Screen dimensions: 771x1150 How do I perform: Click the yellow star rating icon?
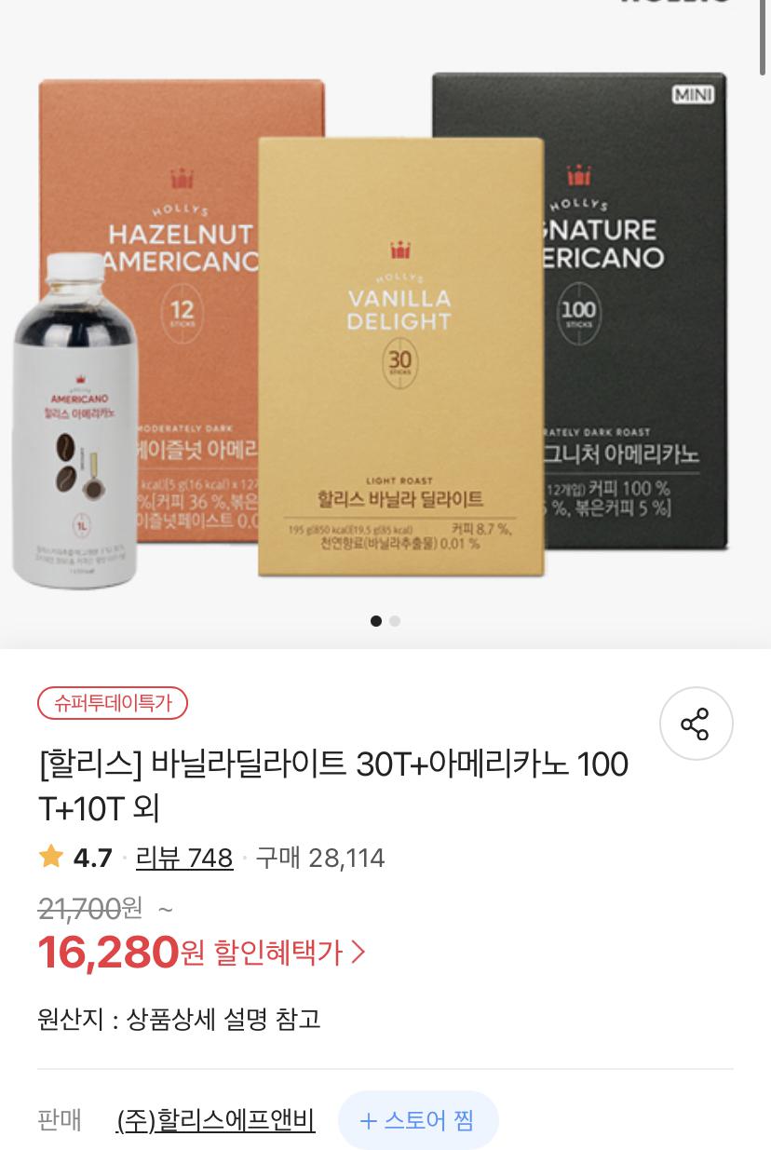tap(51, 857)
